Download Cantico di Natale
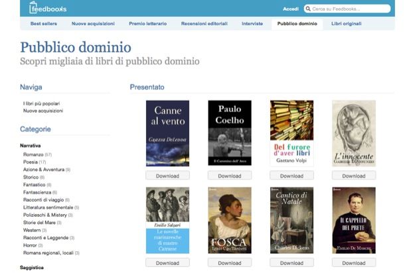405x273 pixels. point(292,262)
